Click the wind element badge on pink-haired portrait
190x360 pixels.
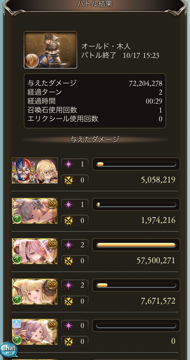[17, 259]
